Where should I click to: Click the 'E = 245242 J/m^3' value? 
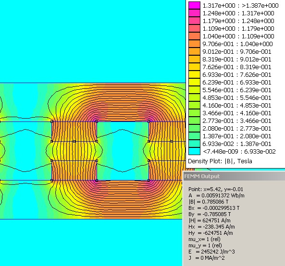(211, 252)
